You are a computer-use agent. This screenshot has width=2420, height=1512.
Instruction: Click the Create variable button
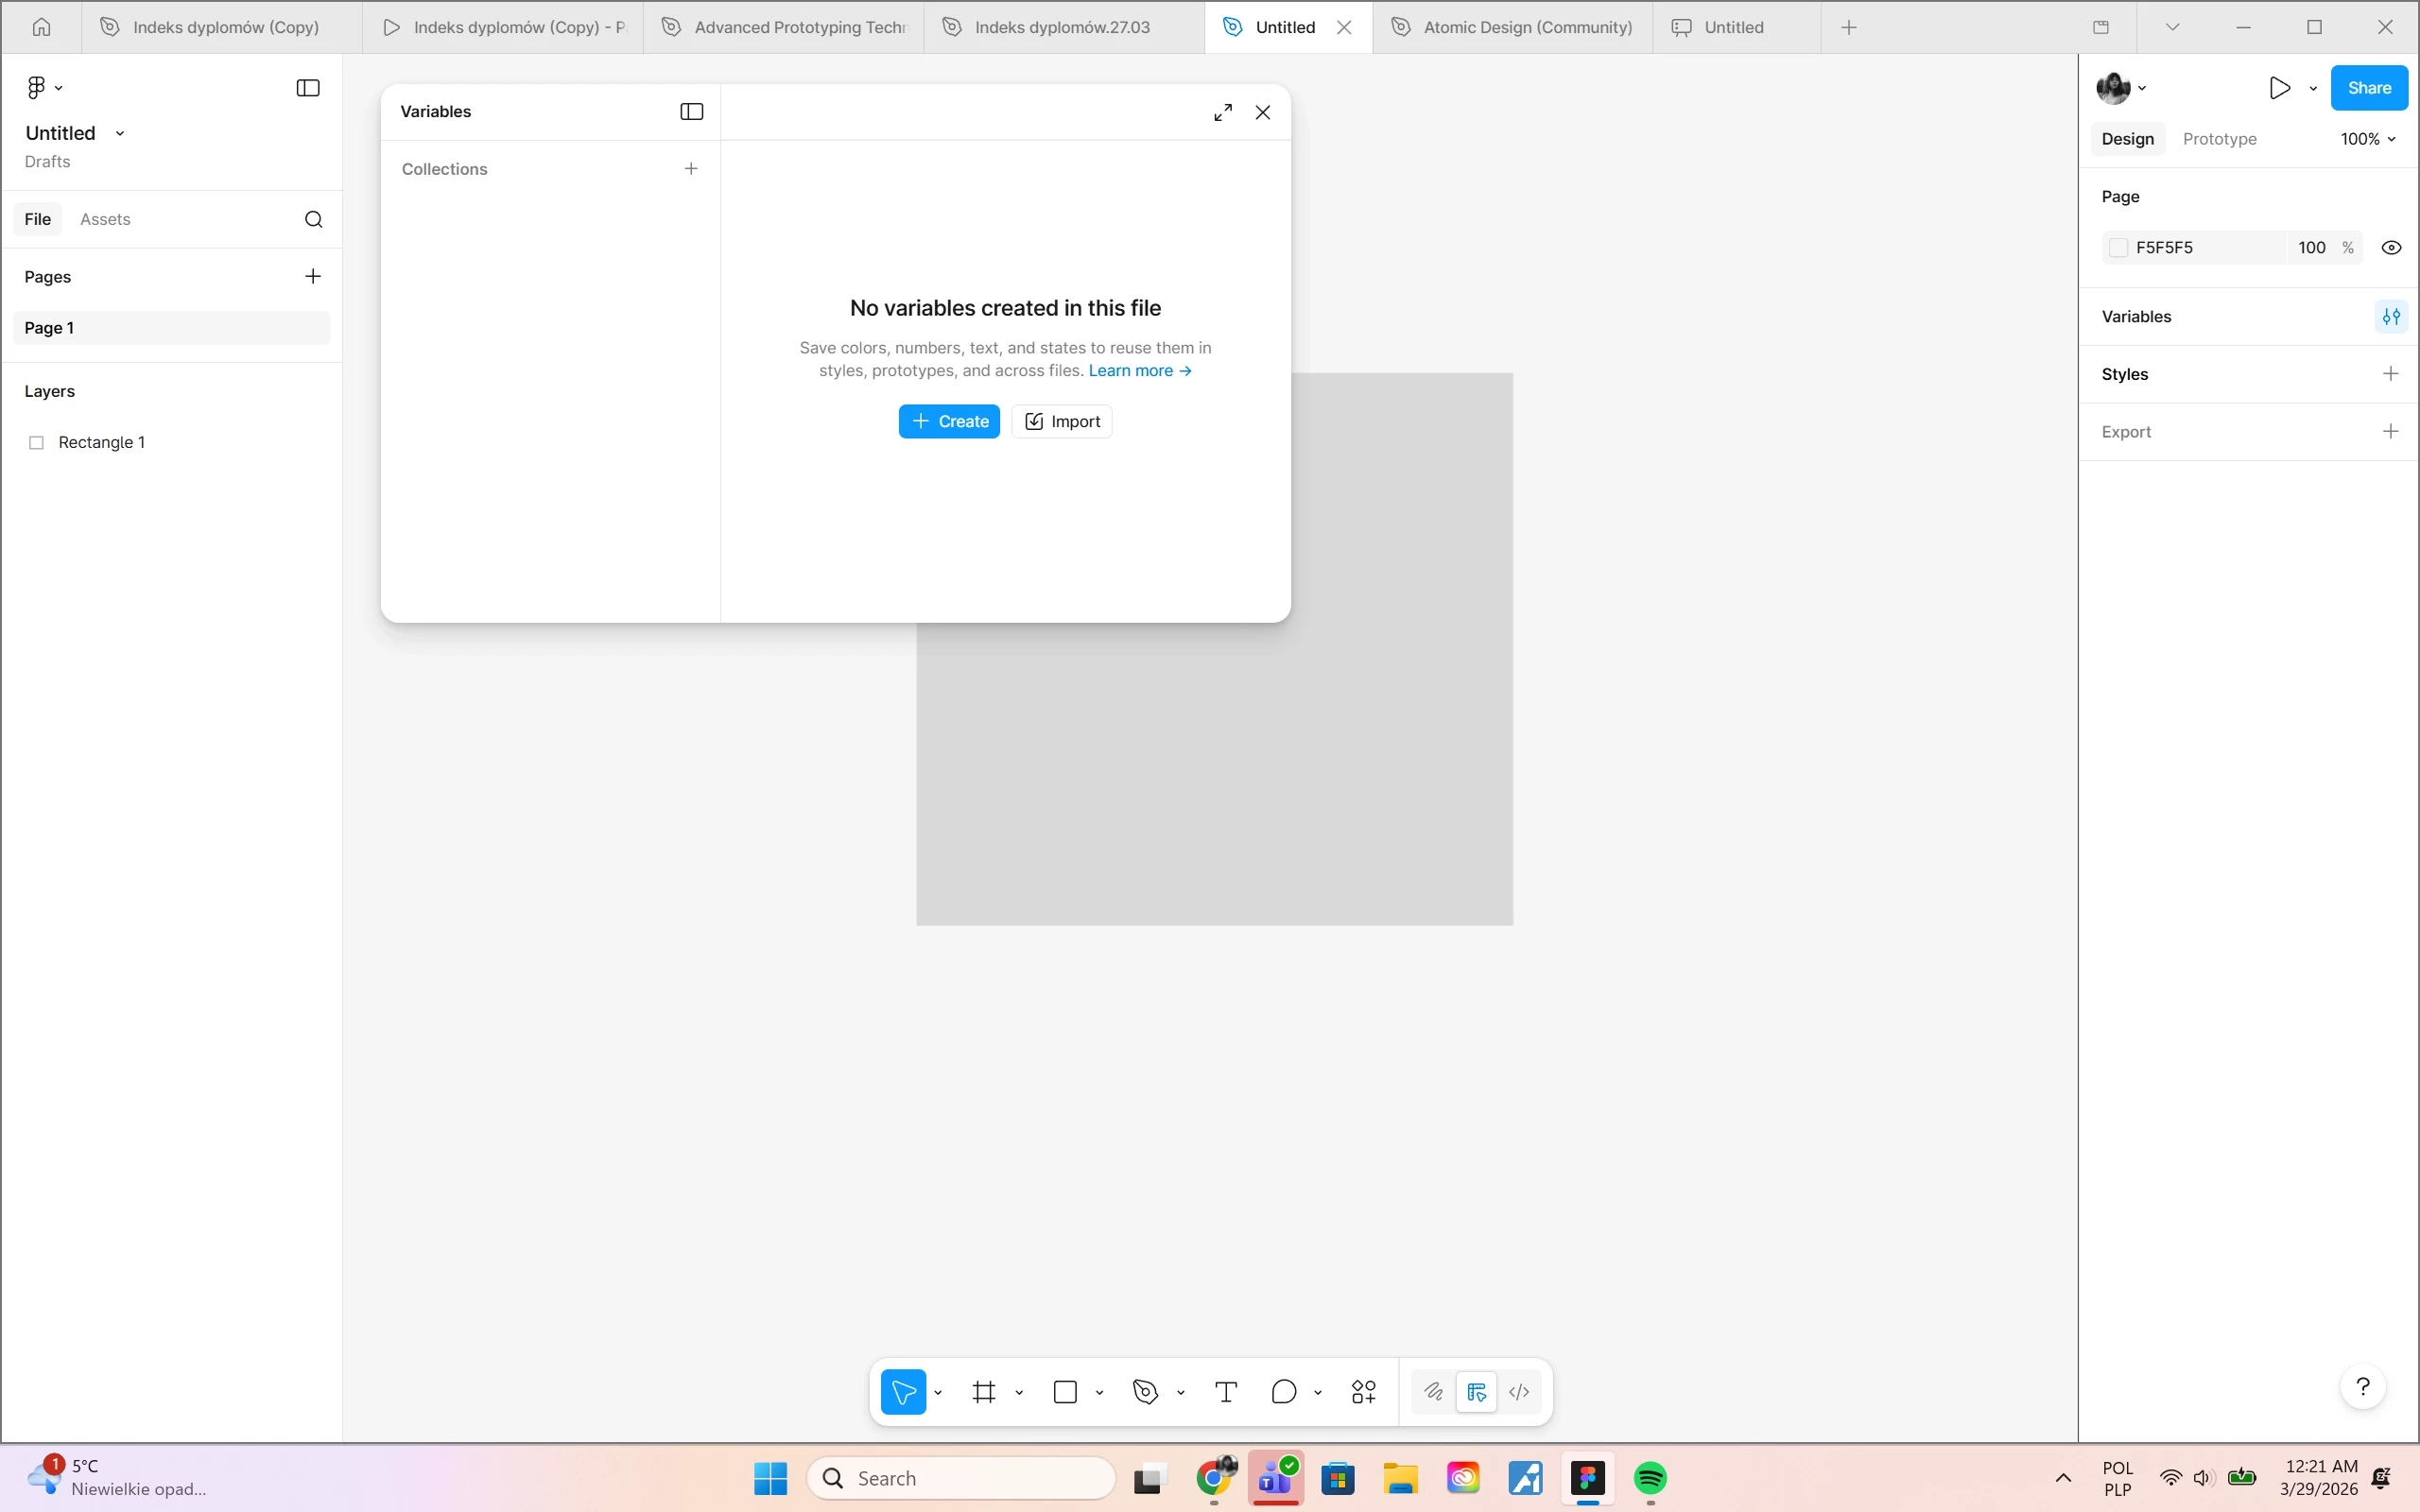(x=949, y=422)
